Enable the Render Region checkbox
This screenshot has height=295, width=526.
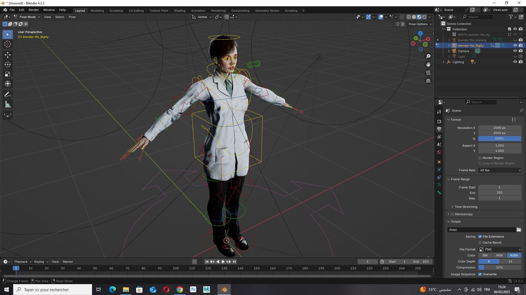coord(480,158)
